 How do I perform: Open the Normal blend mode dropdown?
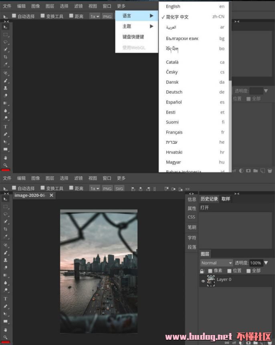point(216,263)
